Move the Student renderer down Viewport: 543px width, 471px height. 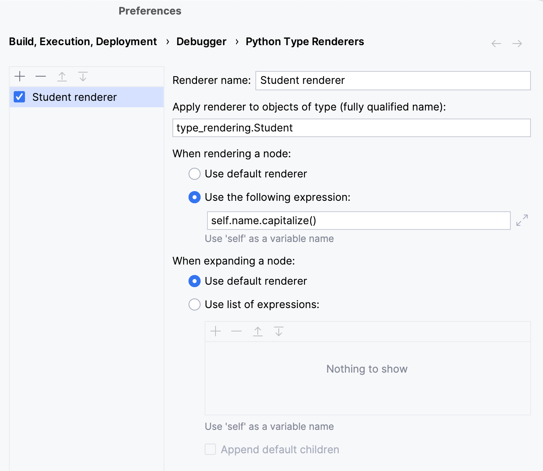click(83, 77)
